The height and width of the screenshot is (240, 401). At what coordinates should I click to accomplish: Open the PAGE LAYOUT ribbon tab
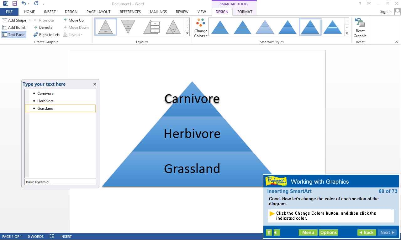tap(98, 12)
